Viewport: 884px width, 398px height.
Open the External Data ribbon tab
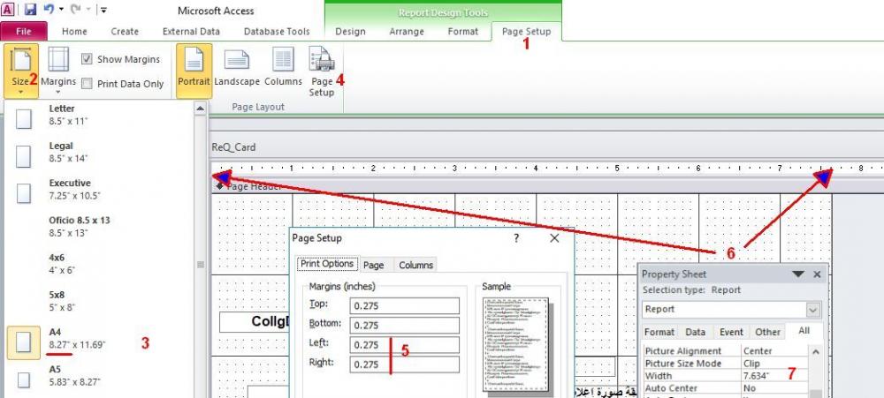point(191,32)
